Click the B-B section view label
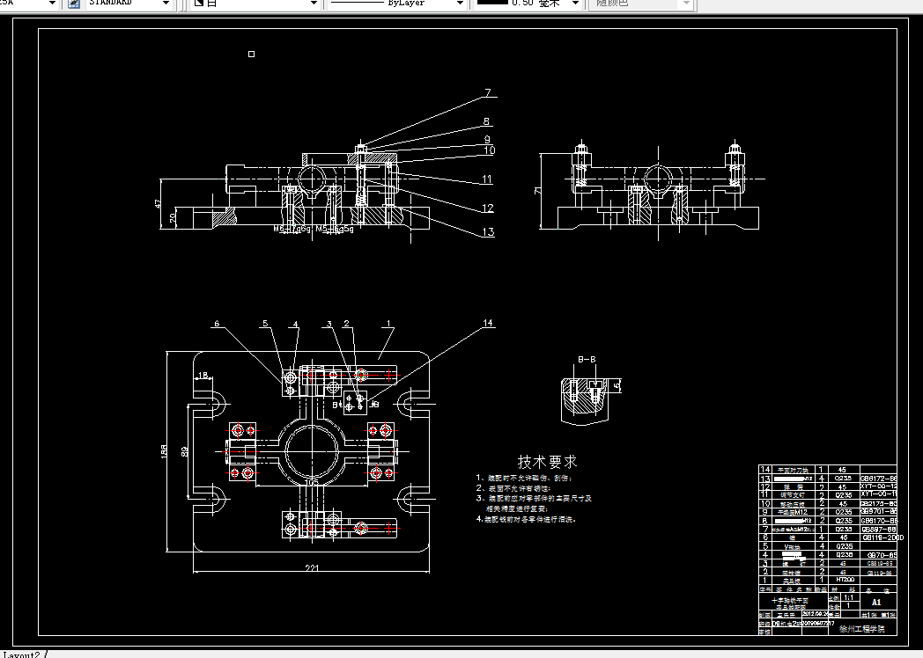 (x=587, y=359)
